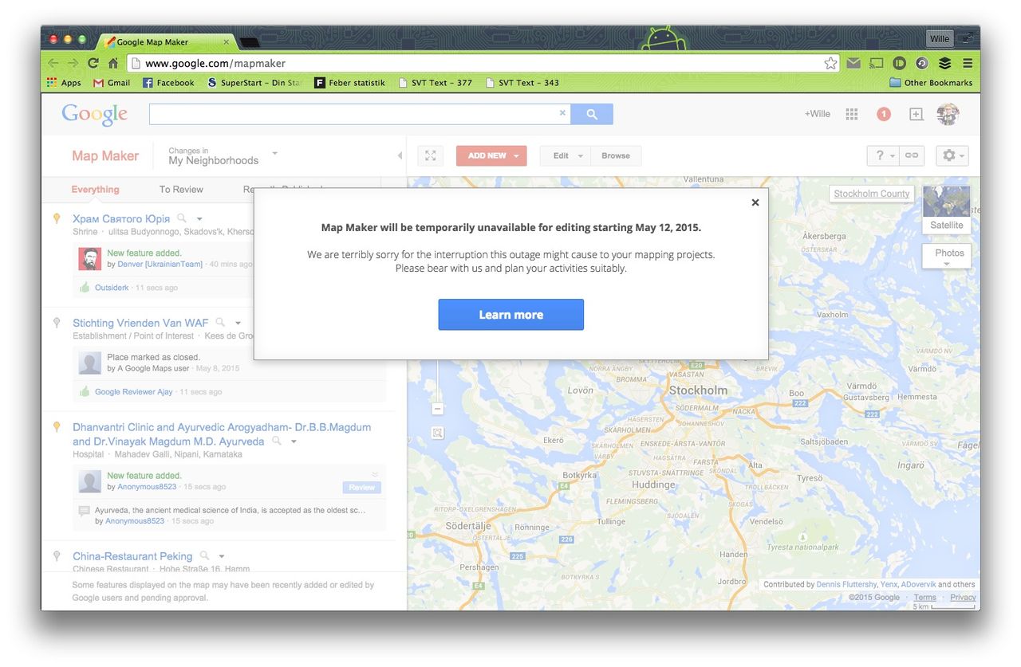This screenshot has width=1021, height=667.
Task: Open the Terms link on map
Action: pos(925,597)
